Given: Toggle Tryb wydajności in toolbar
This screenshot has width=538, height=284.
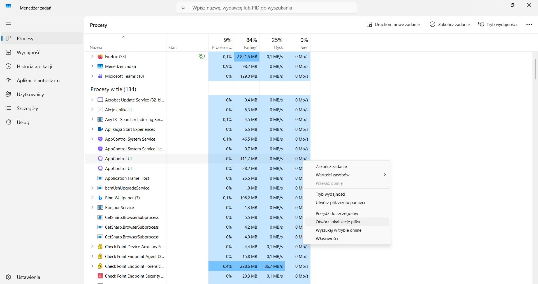Looking at the screenshot, I should (x=497, y=24).
